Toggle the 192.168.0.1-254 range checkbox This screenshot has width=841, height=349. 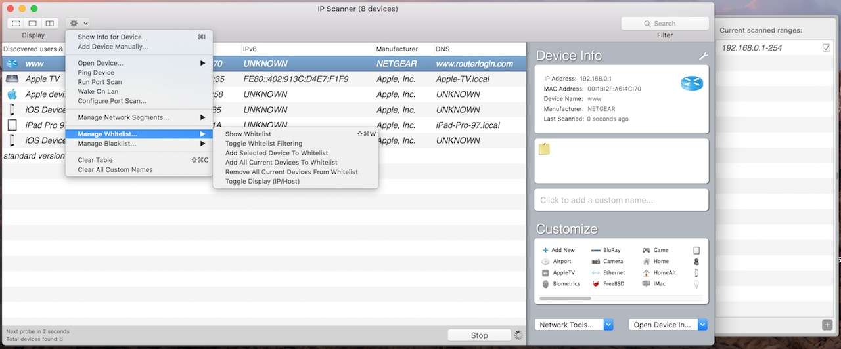point(827,48)
